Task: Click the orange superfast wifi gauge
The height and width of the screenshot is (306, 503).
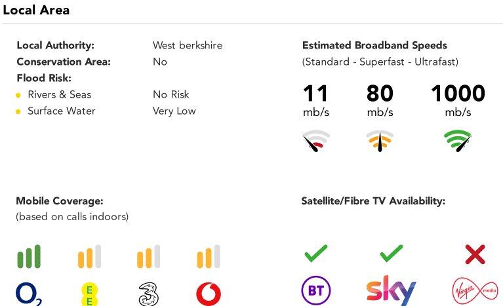Action: coord(380,140)
